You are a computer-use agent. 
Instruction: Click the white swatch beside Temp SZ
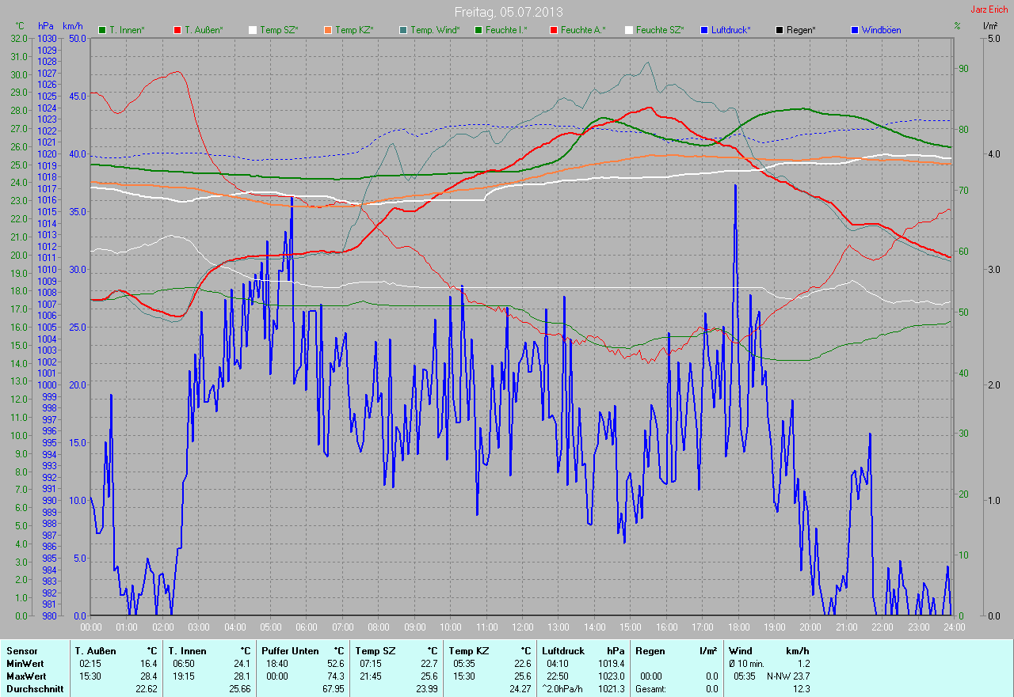(x=253, y=30)
